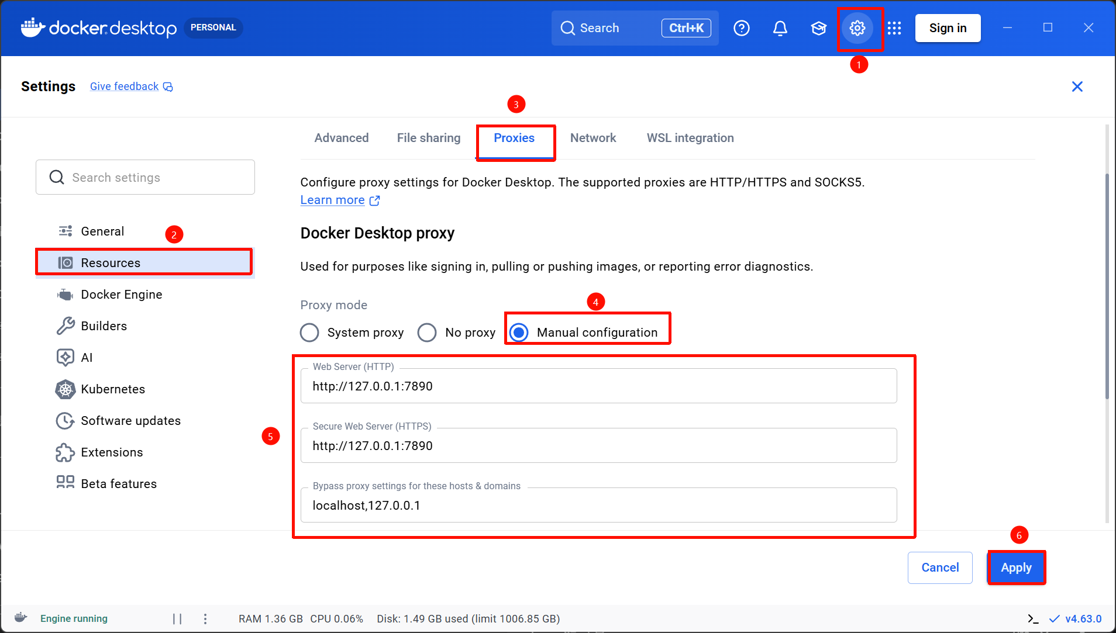The width and height of the screenshot is (1116, 633).
Task: Click the Builders wrench icon
Action: [66, 326]
